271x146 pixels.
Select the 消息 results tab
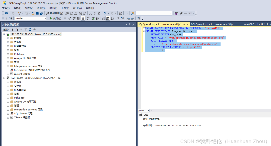click(144, 115)
